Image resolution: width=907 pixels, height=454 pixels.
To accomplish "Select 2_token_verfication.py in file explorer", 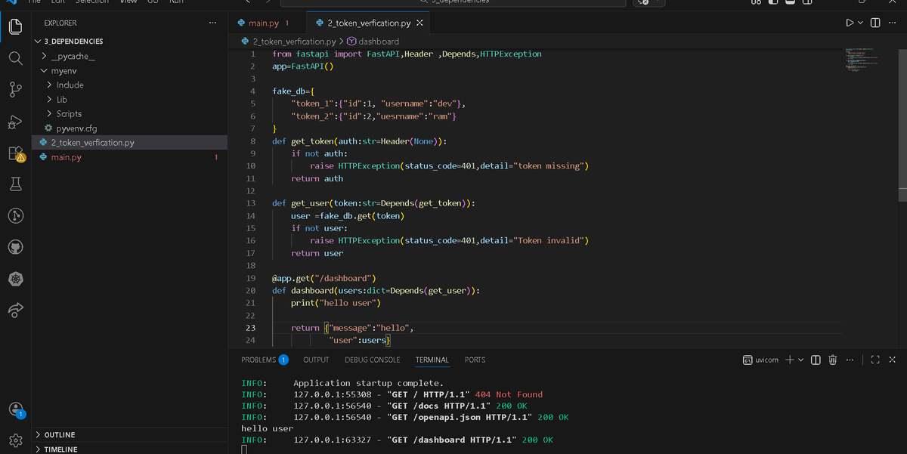I will [x=131, y=142].
